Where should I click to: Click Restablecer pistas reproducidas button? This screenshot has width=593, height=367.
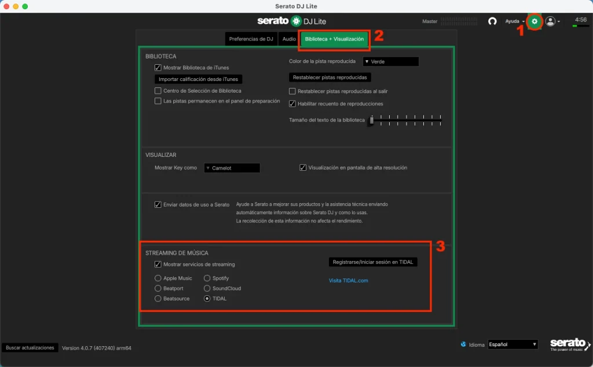[x=330, y=78]
